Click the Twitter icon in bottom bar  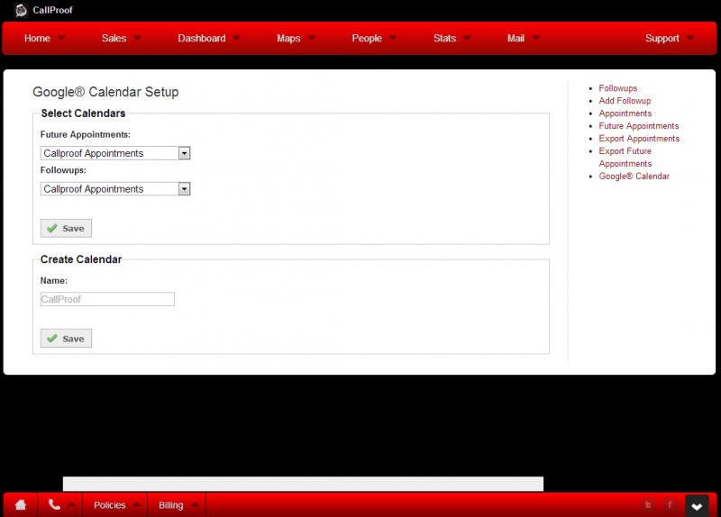[x=648, y=505]
